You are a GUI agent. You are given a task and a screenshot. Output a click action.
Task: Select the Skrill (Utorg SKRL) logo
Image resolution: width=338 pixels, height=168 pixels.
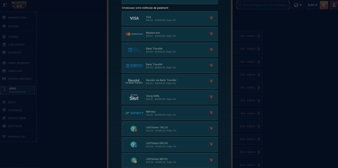(134, 97)
